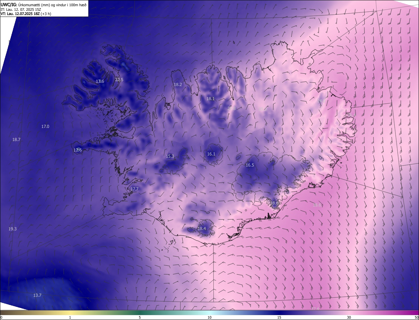Click the 18.1 value in north Iceland
This screenshot has height=320, width=419.
point(210,99)
